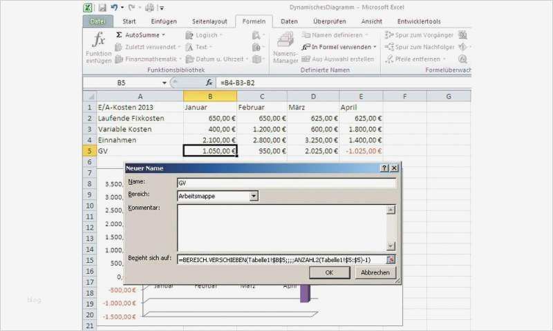Viewport: 553px width, 331px height.
Task: Expand the AutoSumme dropdown arrow
Action: tap(163, 35)
